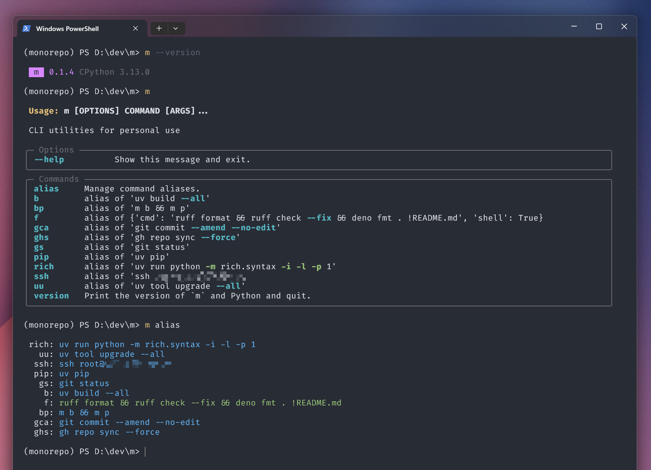The width and height of the screenshot is (651, 470).
Task: Click the '--amend' flag in gca description
Action: [x=208, y=228]
